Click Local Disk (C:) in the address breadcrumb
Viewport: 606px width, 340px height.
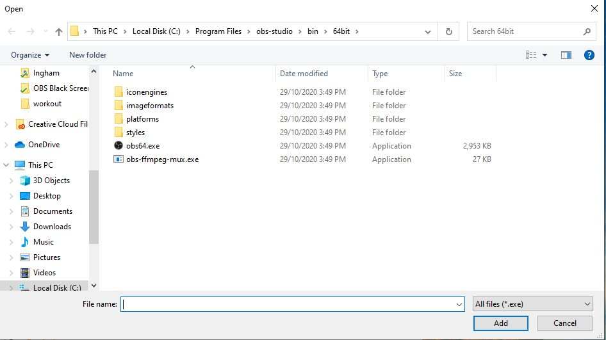tap(156, 31)
